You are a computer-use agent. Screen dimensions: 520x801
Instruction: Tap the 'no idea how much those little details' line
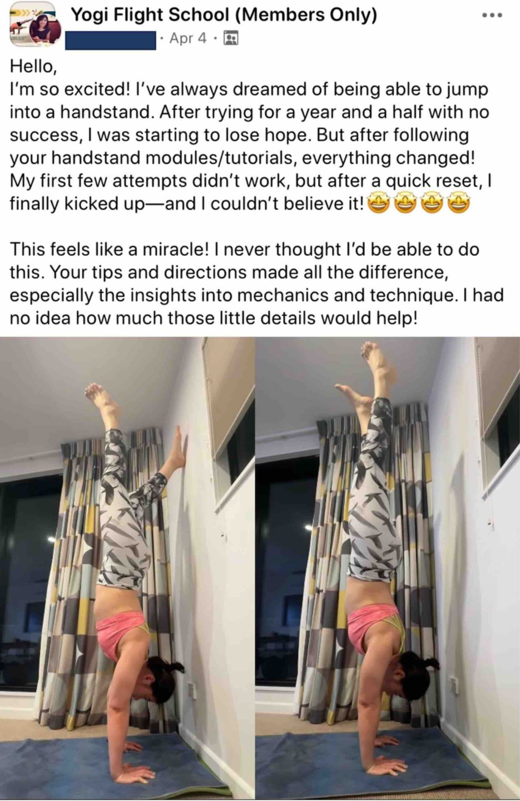[213, 318]
